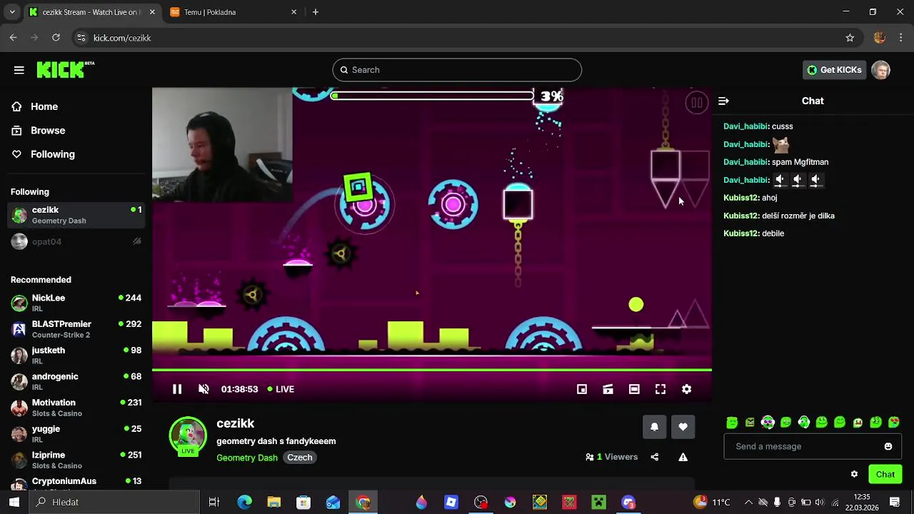Open cezikk channel avatar

point(188,435)
